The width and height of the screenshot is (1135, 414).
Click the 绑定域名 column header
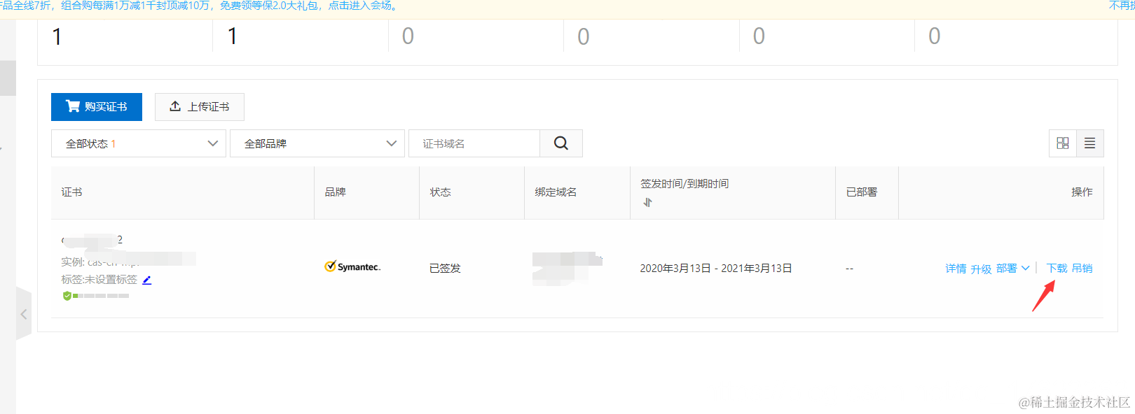coord(556,192)
